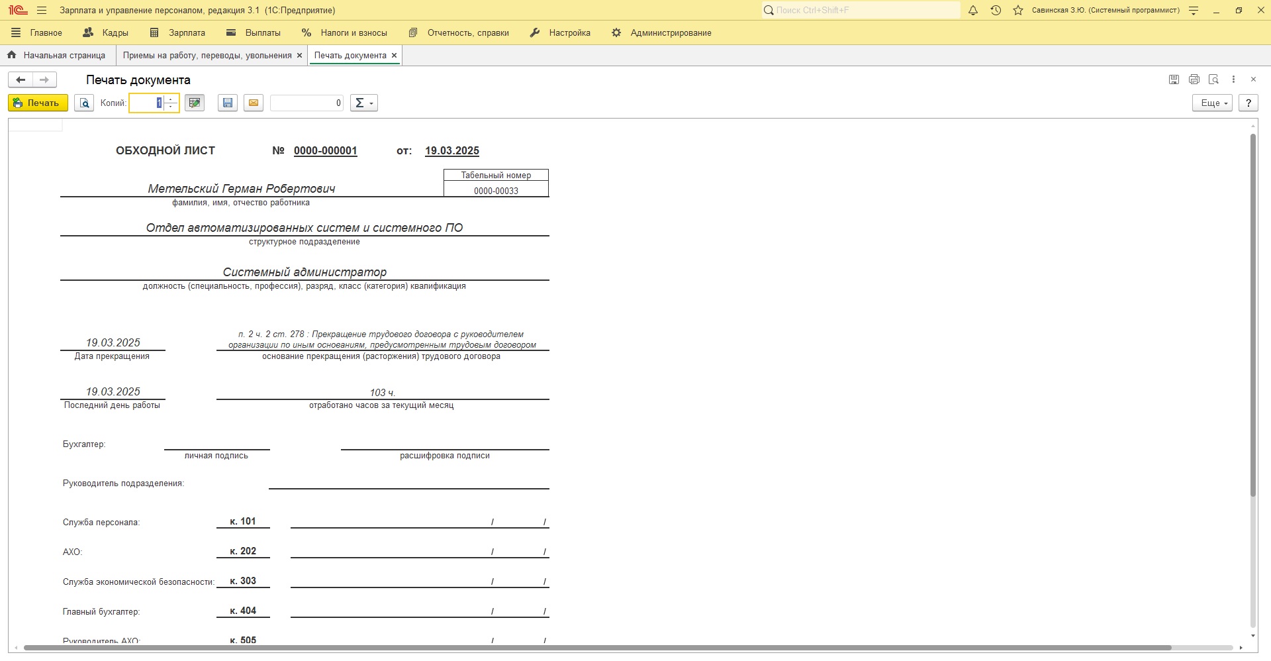Image resolution: width=1271 pixels, height=661 pixels.
Task: Click the Служба персонала label
Action: pos(101,523)
